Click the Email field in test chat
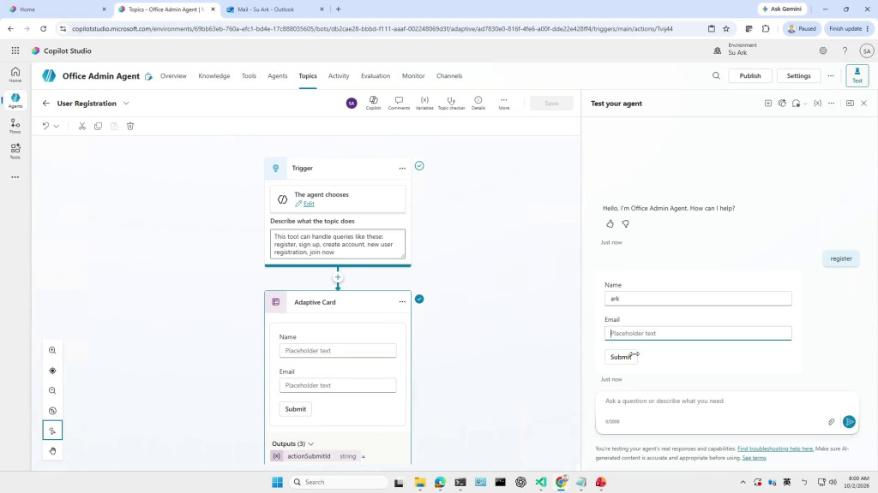Screen dimensions: 878x493 tap(698, 333)
